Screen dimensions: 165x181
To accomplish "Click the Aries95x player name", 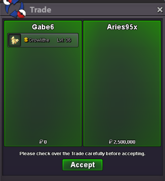I will pos(122,27).
